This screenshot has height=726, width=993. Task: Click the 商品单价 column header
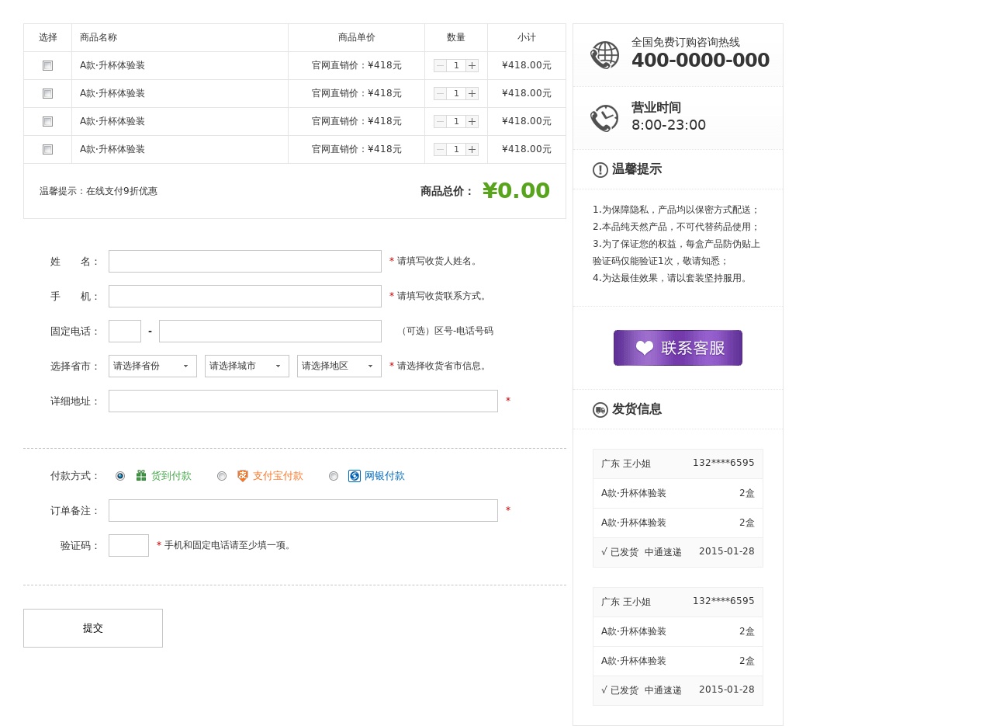(x=357, y=37)
